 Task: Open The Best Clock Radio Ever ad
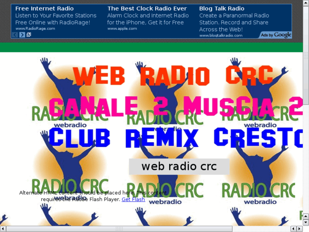click(x=147, y=9)
